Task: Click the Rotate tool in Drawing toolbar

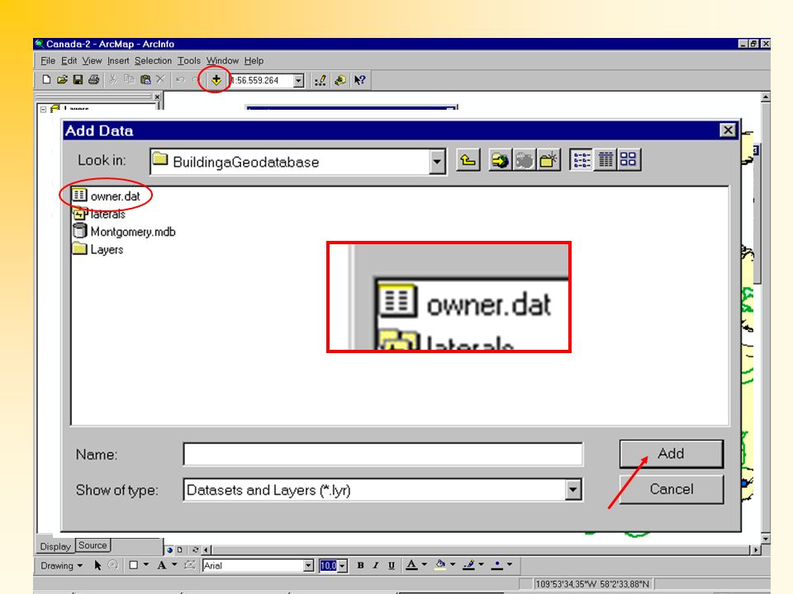Action: 113,565
